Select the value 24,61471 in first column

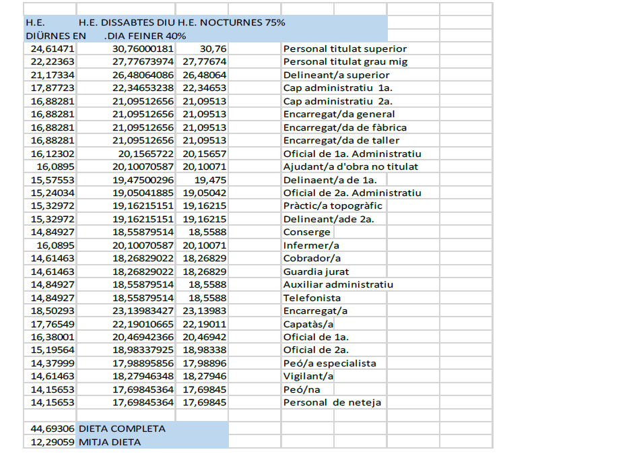[x=53, y=48]
